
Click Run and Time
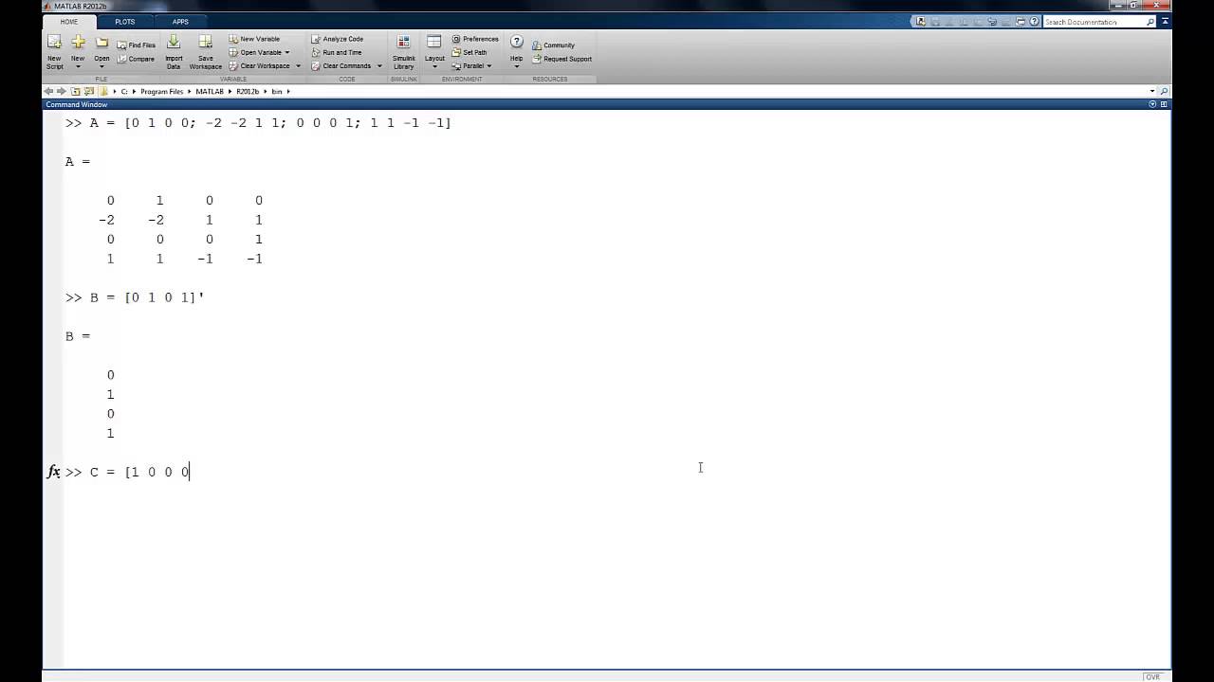pyautogui.click(x=337, y=52)
